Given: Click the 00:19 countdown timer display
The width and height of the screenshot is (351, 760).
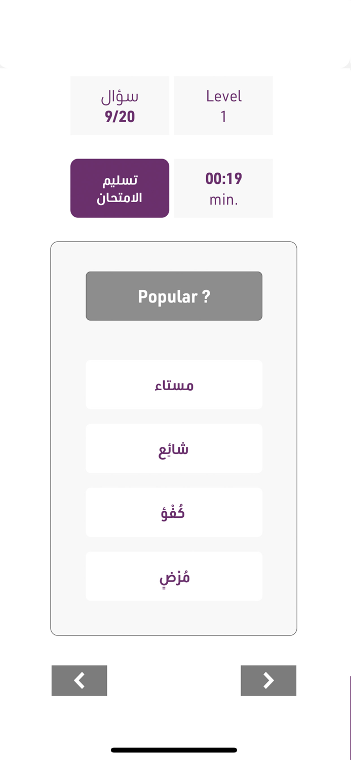Looking at the screenshot, I should pyautogui.click(x=223, y=178).
